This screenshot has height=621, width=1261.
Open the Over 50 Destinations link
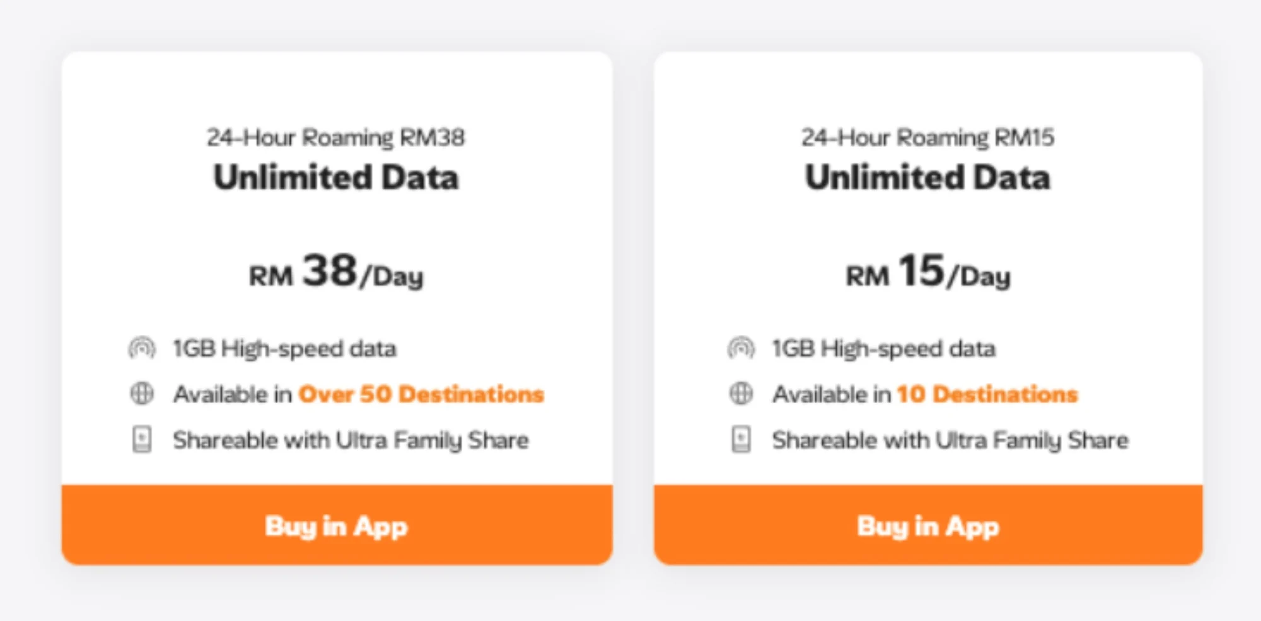coord(421,394)
